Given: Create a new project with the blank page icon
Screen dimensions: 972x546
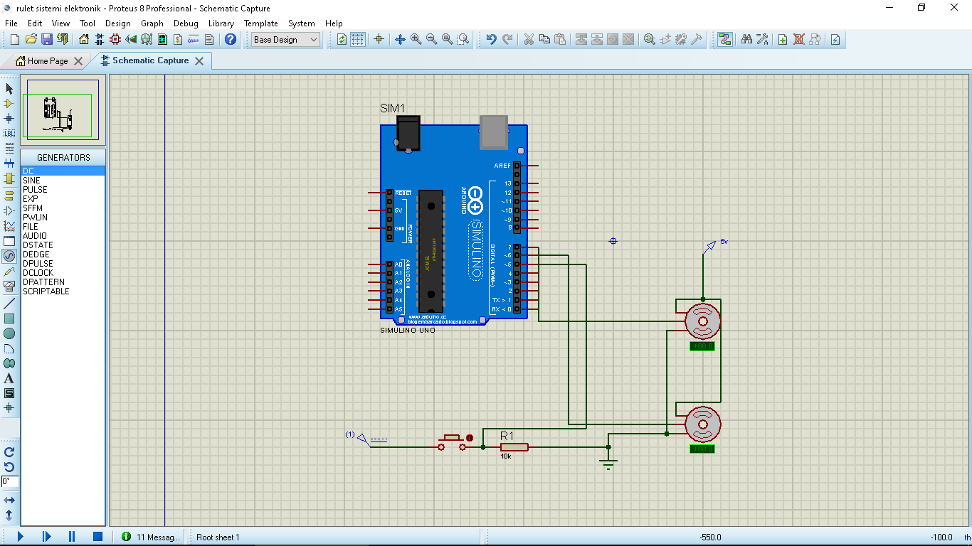Looking at the screenshot, I should pyautogui.click(x=14, y=40).
